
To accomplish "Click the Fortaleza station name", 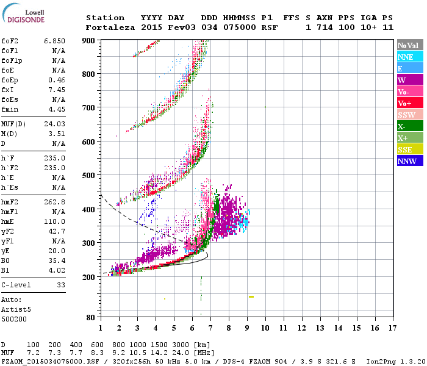I will [x=110, y=27].
